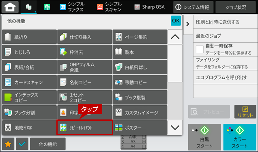This screenshot has height=152, width=258.
Task: Select カスタムイメージ function
Action: [140, 113]
